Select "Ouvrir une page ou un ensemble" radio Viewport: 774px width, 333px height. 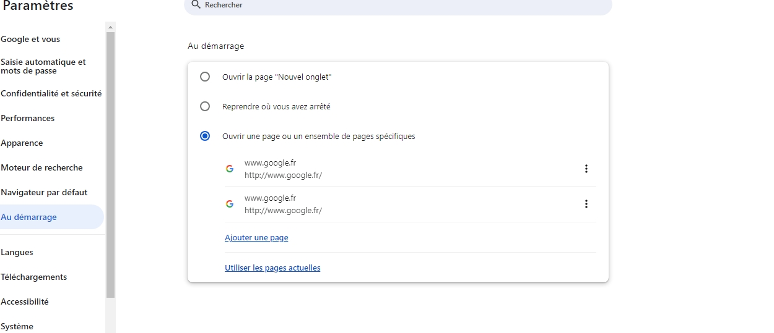click(x=205, y=137)
